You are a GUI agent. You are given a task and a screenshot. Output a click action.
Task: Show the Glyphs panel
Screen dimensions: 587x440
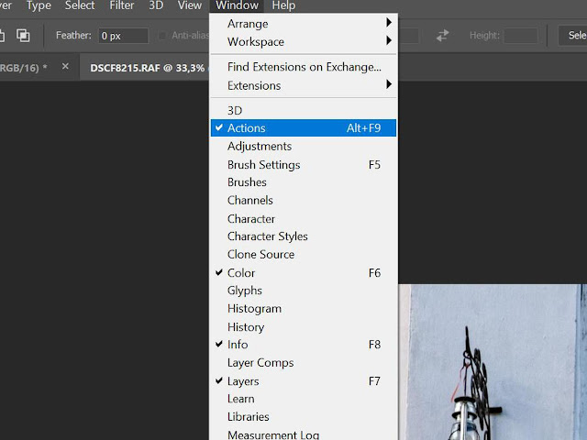pos(304,291)
